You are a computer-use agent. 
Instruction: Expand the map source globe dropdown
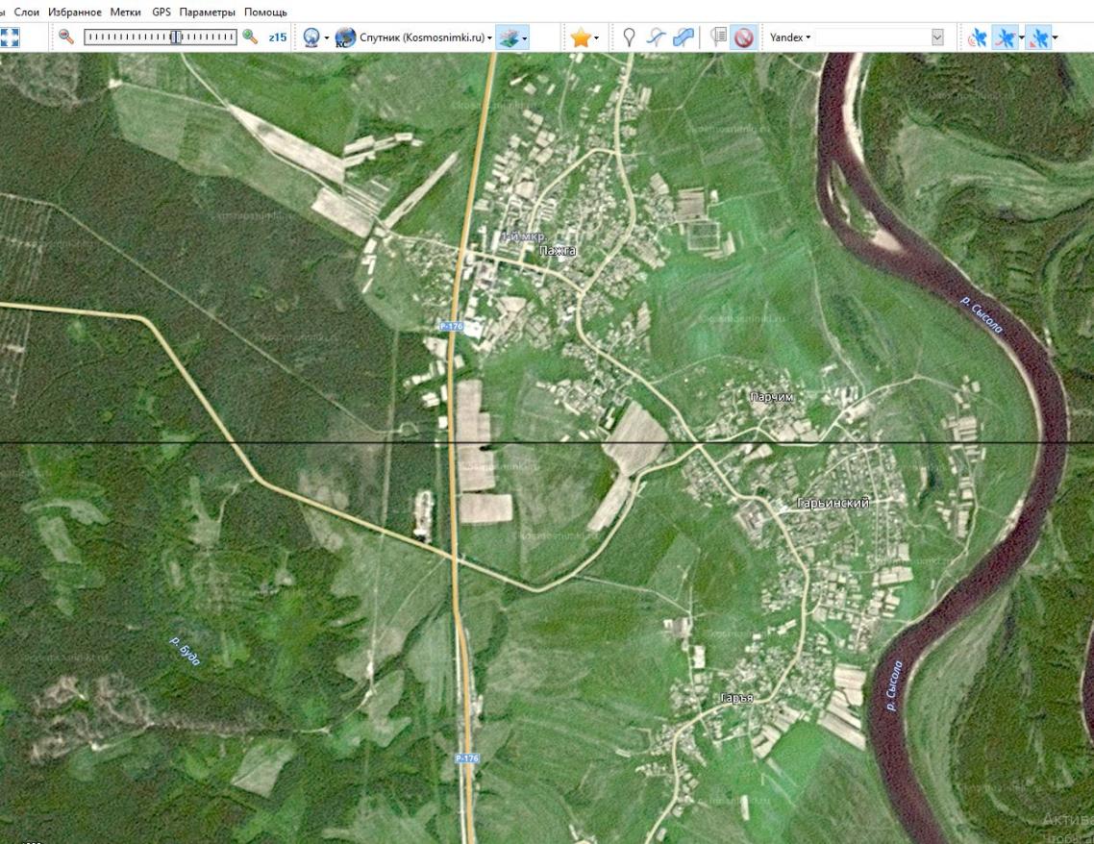click(x=316, y=37)
